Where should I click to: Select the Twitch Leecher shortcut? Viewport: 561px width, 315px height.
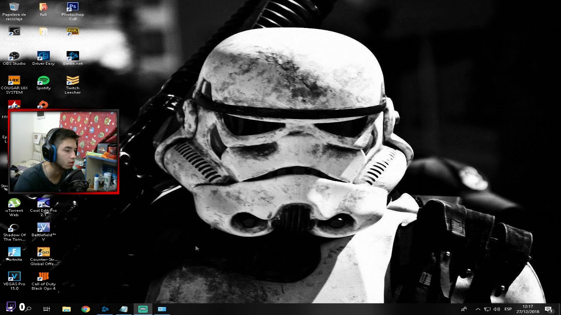tap(72, 85)
